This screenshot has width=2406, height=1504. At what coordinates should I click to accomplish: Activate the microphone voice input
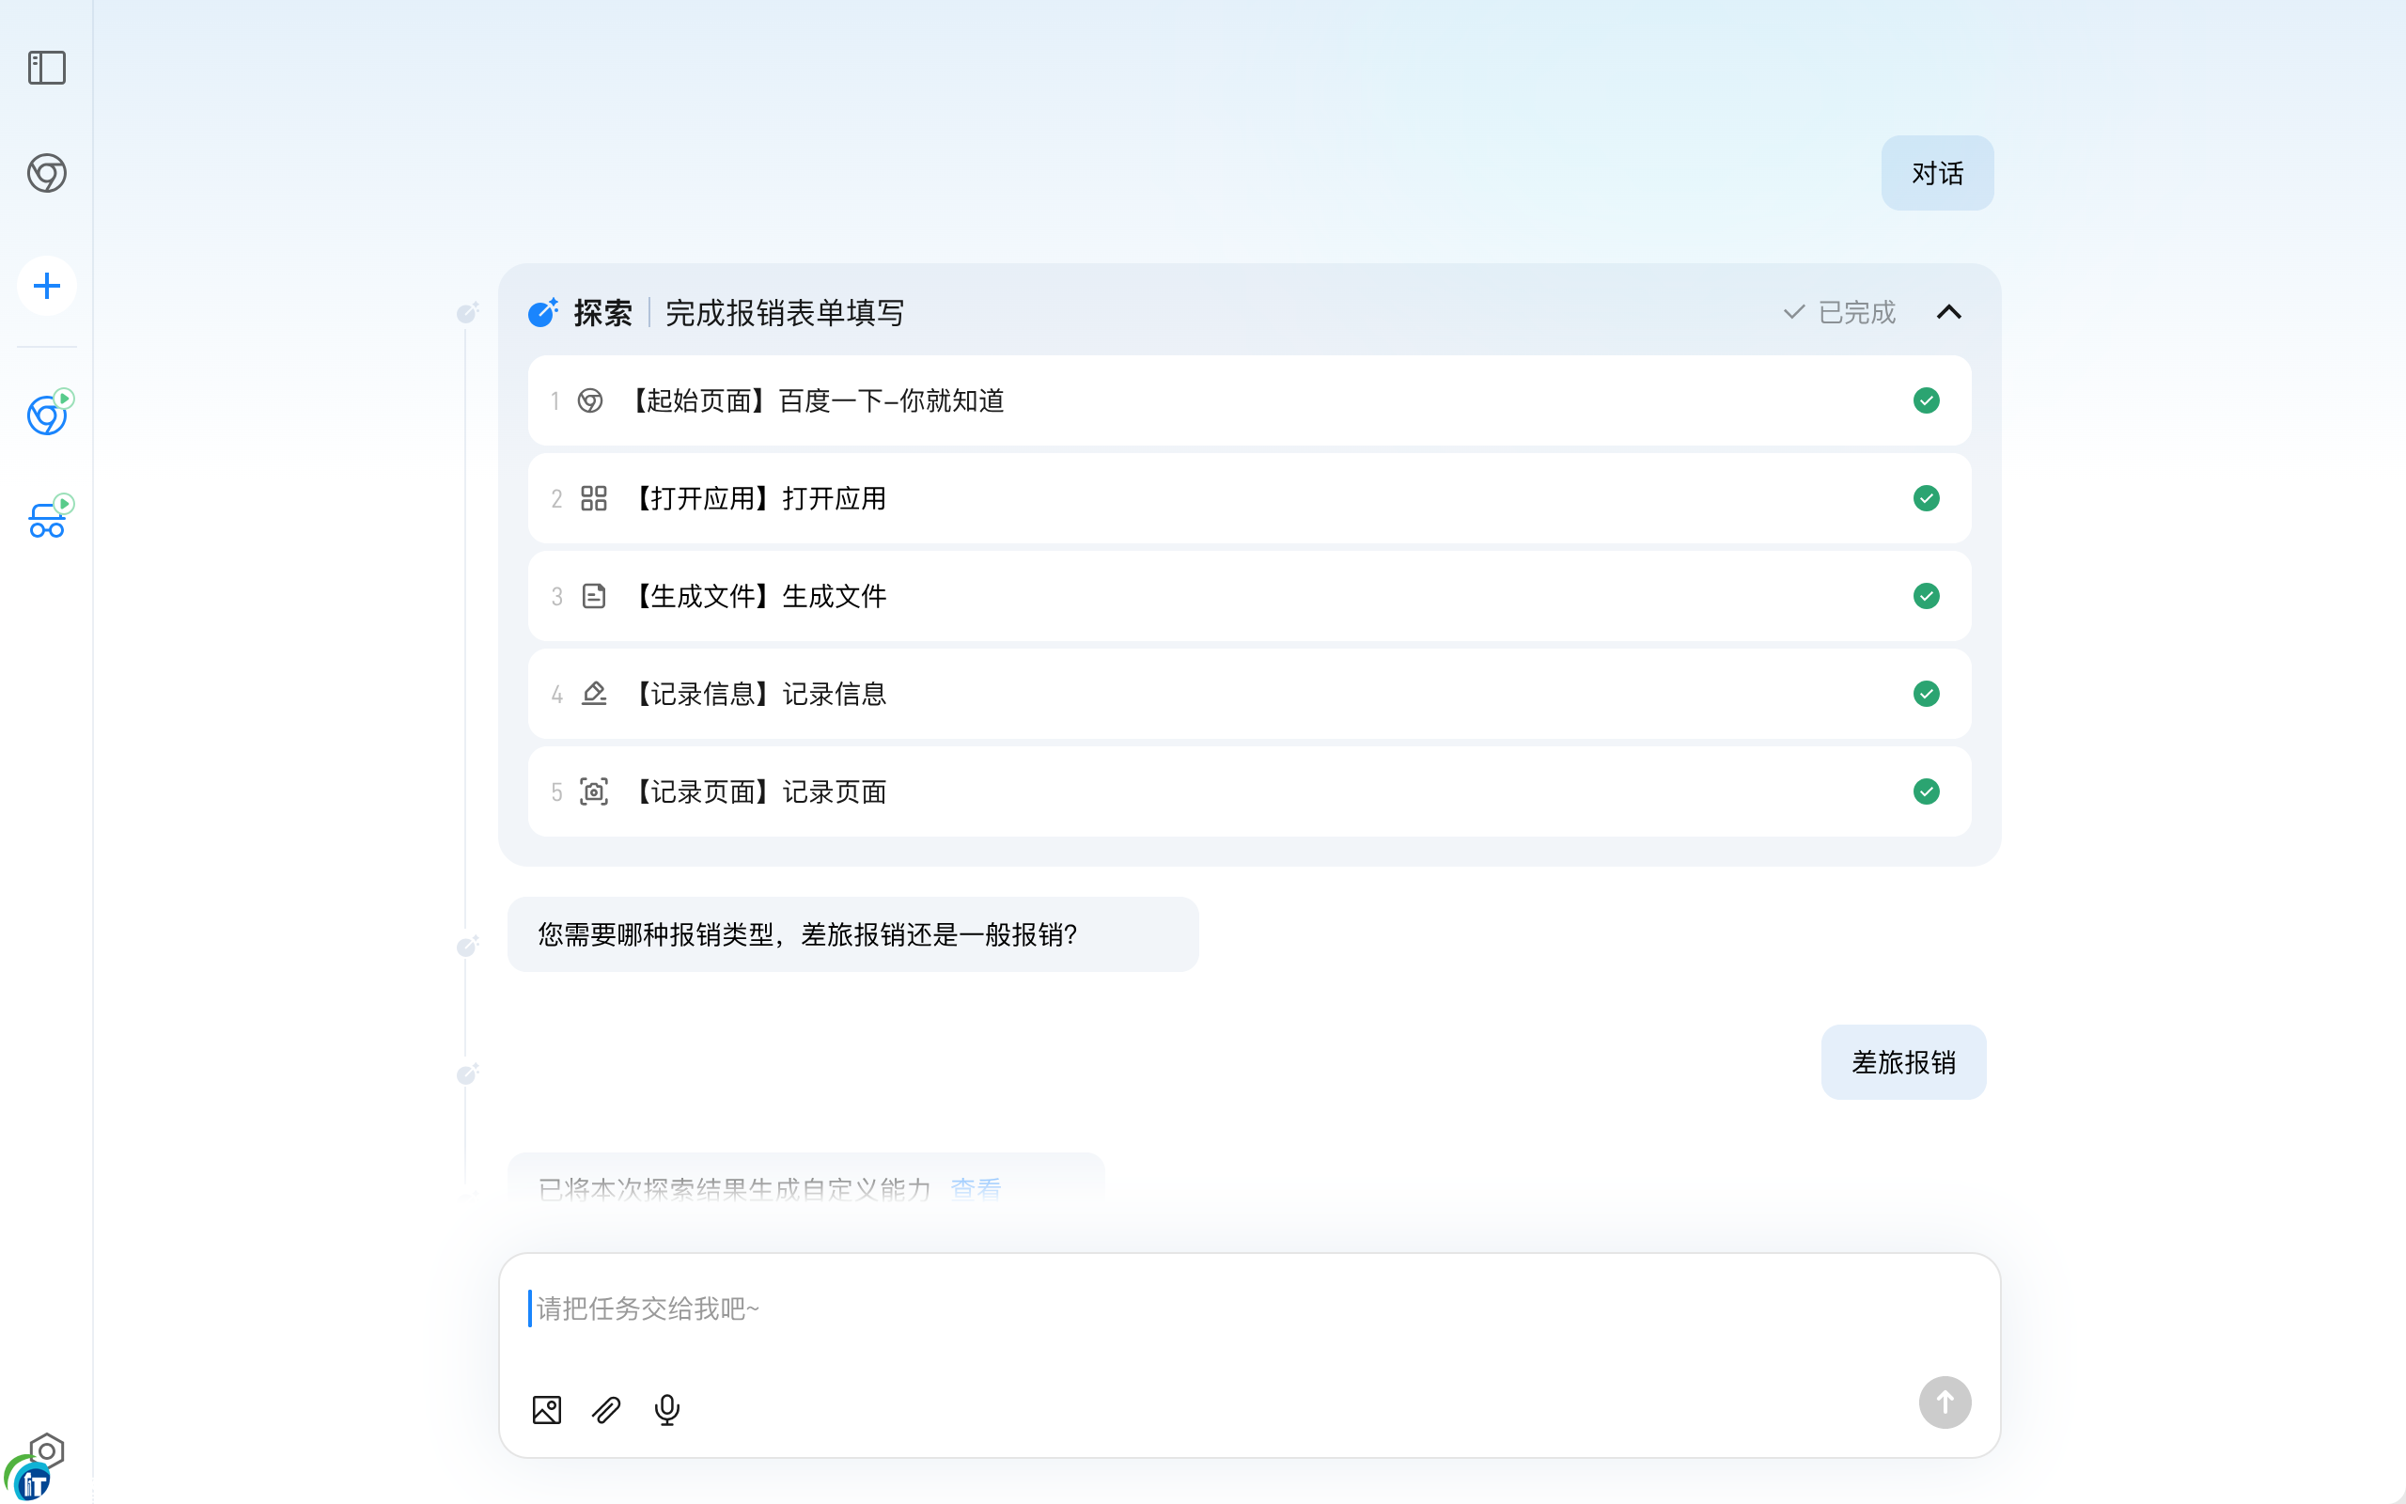coord(667,1409)
